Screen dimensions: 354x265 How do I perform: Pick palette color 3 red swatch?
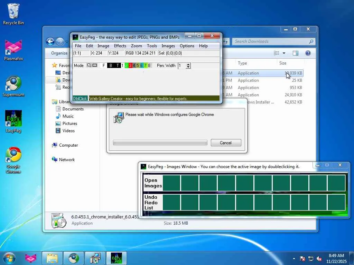[x=130, y=65]
